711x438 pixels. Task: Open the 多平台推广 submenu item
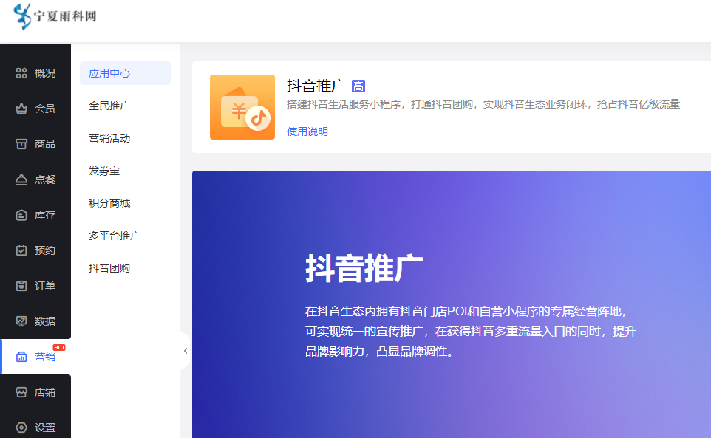(x=115, y=236)
